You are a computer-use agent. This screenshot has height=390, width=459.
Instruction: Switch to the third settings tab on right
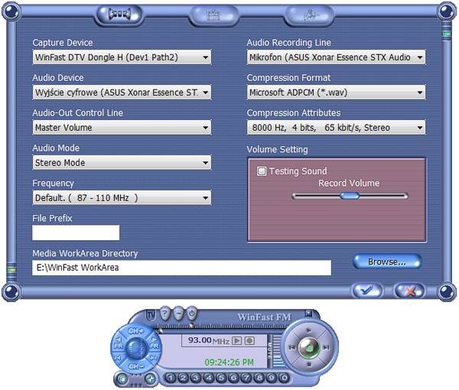pyautogui.click(x=309, y=14)
